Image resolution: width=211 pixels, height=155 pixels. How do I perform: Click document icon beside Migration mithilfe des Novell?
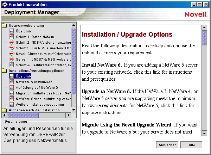point(12,93)
